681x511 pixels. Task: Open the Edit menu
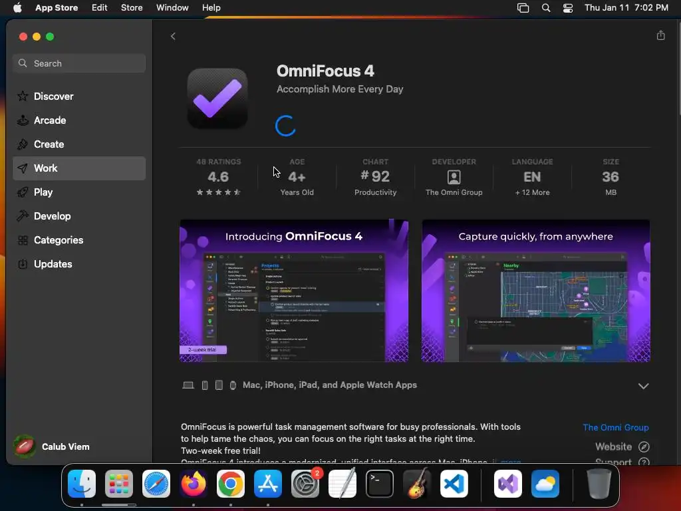pos(100,7)
